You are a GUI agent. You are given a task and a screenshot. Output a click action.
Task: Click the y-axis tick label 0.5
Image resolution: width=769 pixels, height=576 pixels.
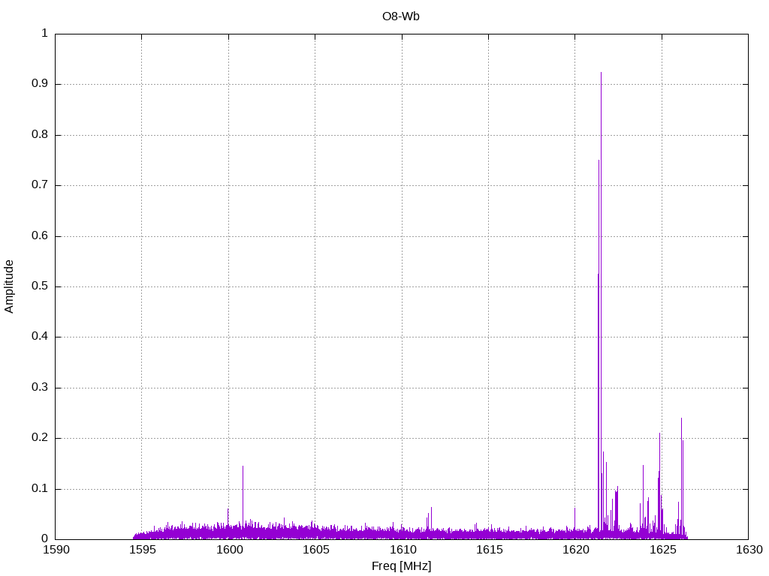click(x=40, y=286)
